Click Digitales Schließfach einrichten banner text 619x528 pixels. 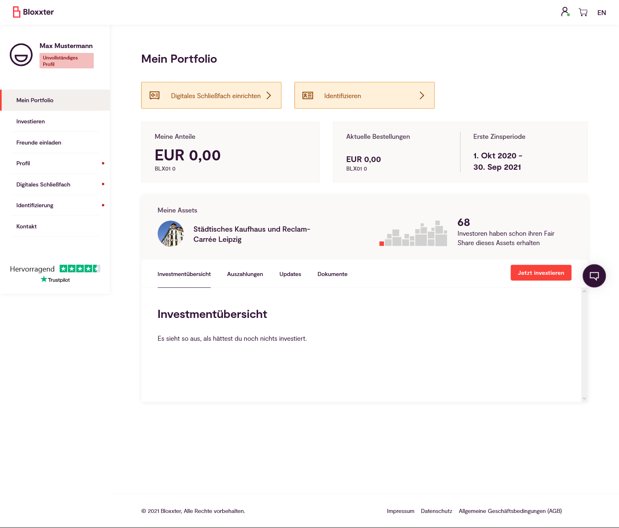[x=216, y=96]
